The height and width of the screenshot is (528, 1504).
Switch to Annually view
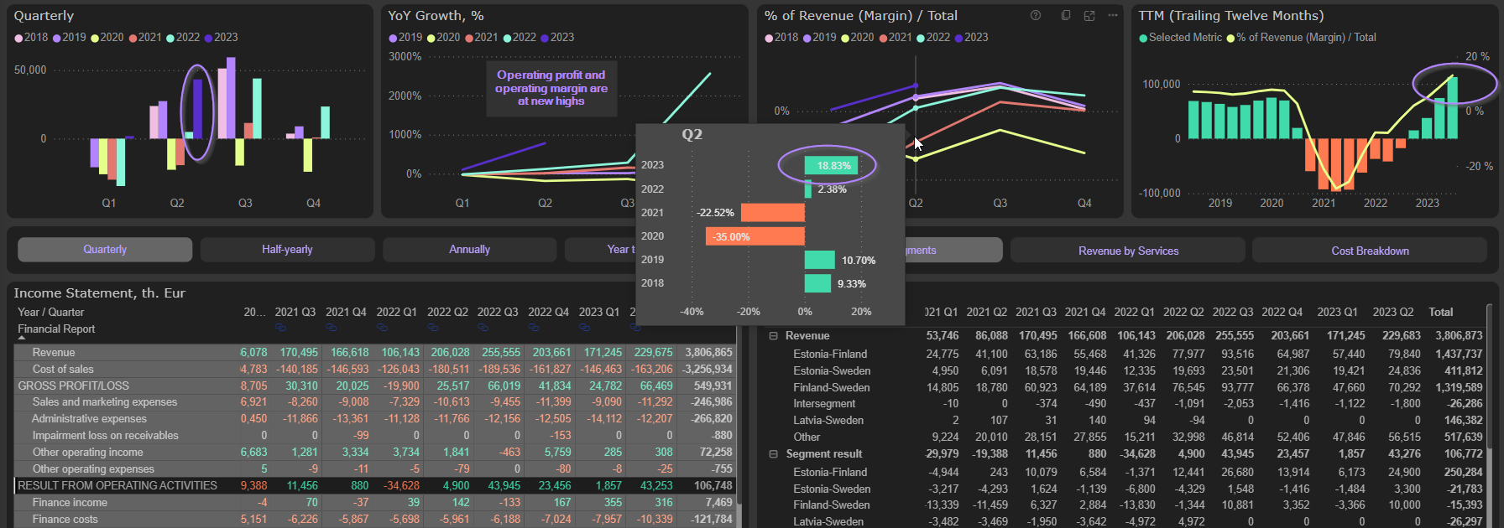[x=469, y=250]
